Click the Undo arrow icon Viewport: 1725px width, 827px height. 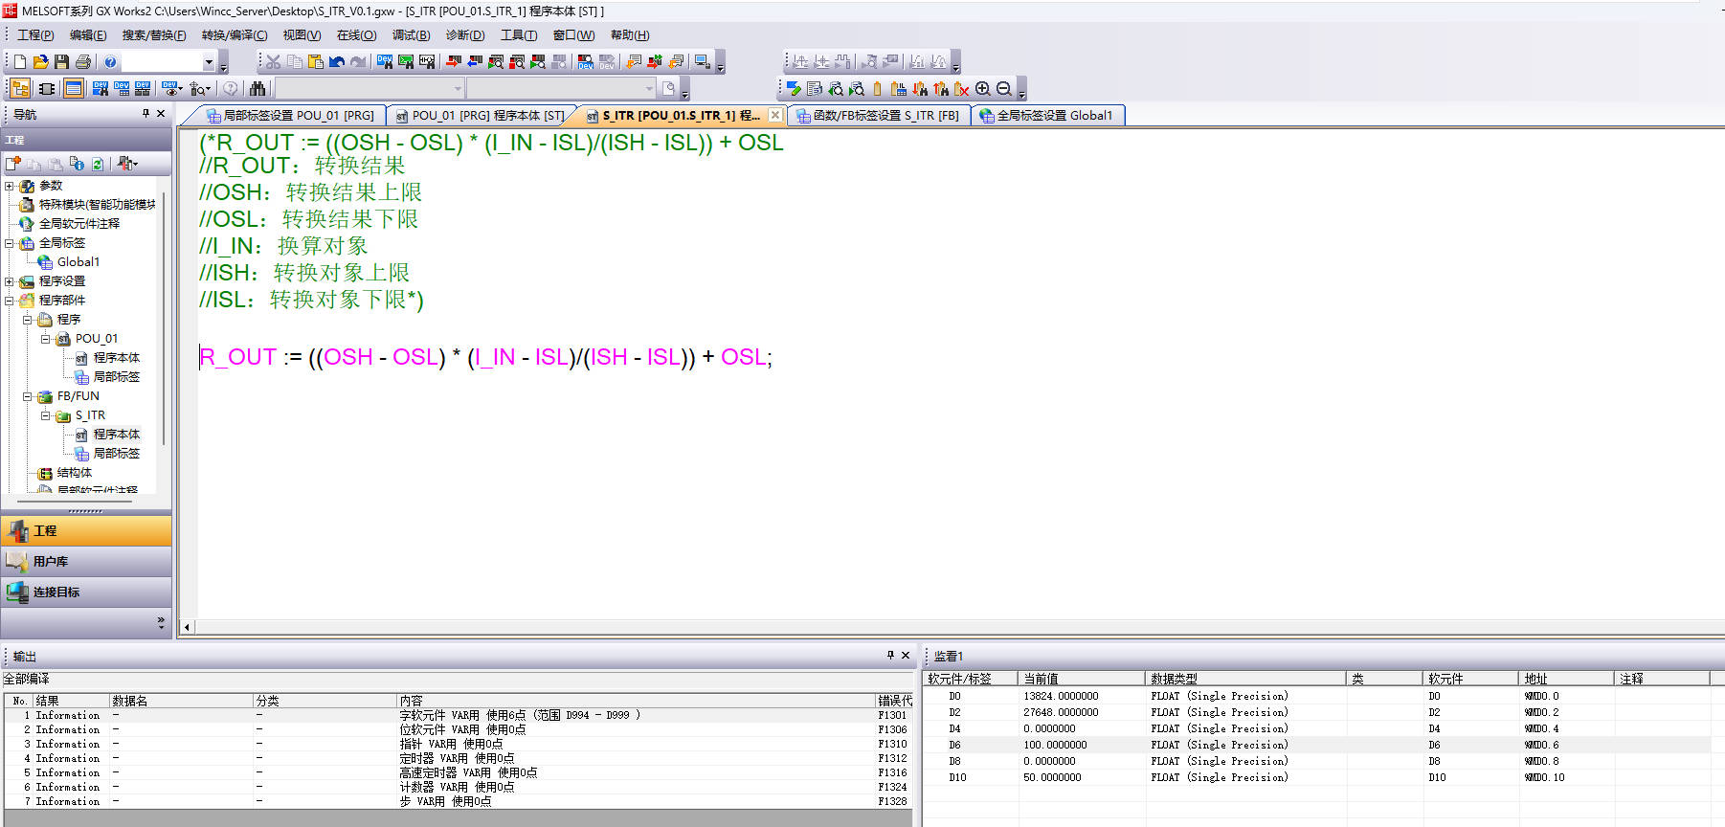pyautogui.click(x=337, y=62)
